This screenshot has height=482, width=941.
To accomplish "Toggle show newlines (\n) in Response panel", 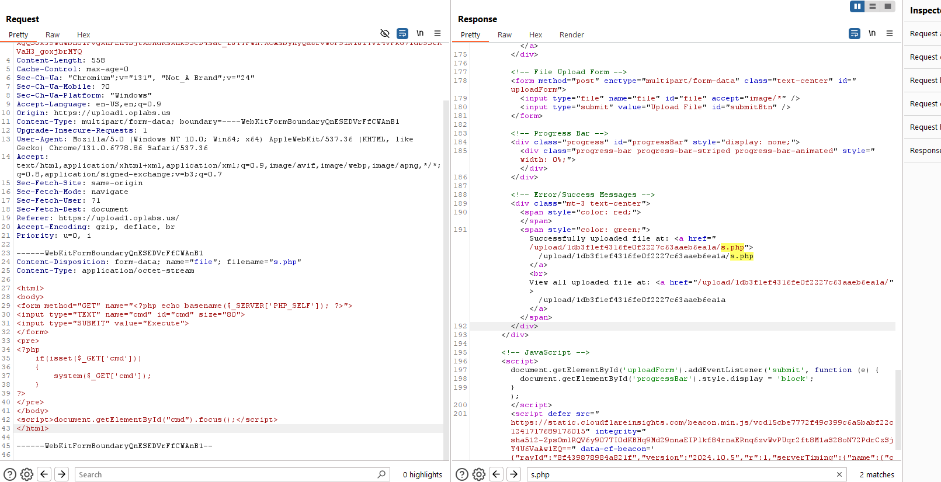I will pyautogui.click(x=872, y=33).
